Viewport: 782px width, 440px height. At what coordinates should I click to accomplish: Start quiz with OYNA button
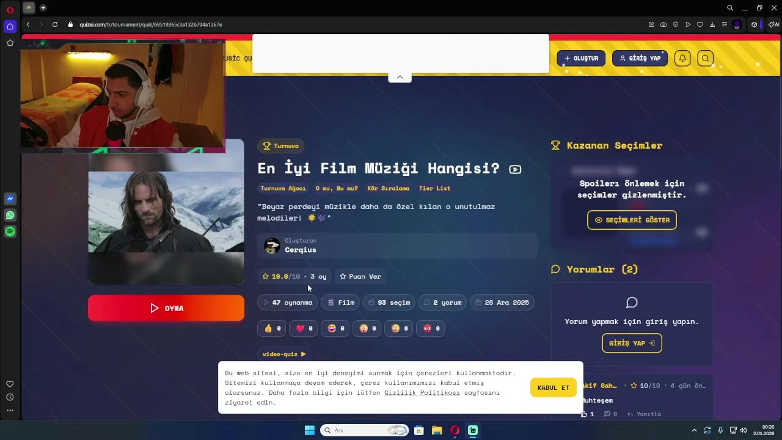(x=166, y=308)
